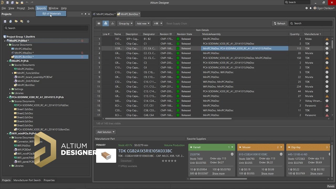The width and height of the screenshot is (336, 189).
Task: Click the save icon in Projects panel toolbar
Action: [5, 22]
